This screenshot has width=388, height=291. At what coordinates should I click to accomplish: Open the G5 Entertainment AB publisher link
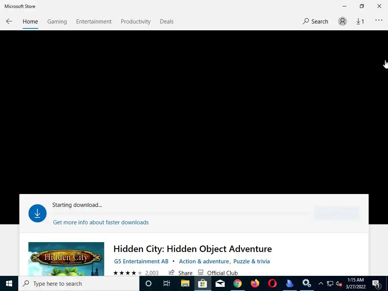(x=141, y=261)
